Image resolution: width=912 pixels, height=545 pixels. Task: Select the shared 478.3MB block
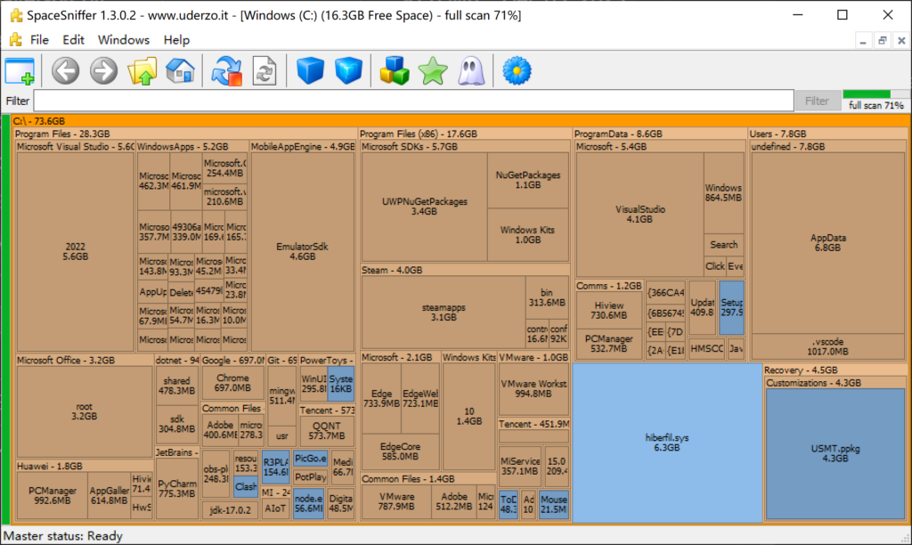(x=177, y=386)
